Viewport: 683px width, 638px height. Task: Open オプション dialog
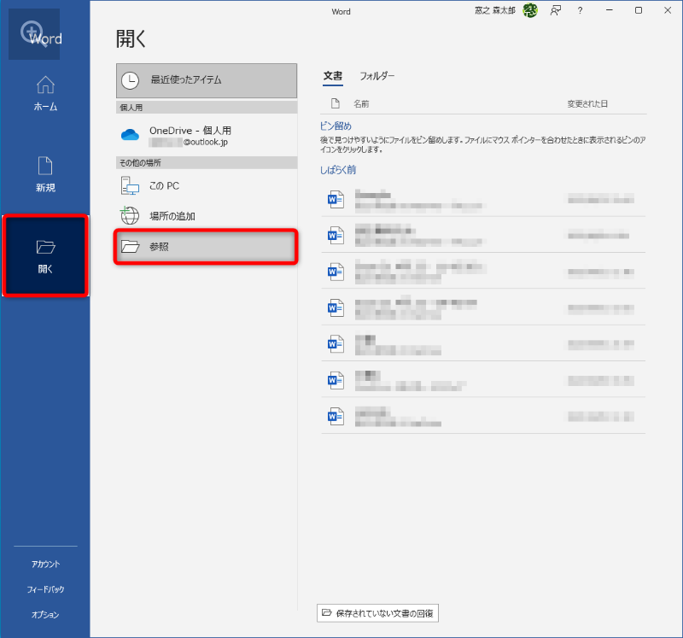click(x=45, y=614)
